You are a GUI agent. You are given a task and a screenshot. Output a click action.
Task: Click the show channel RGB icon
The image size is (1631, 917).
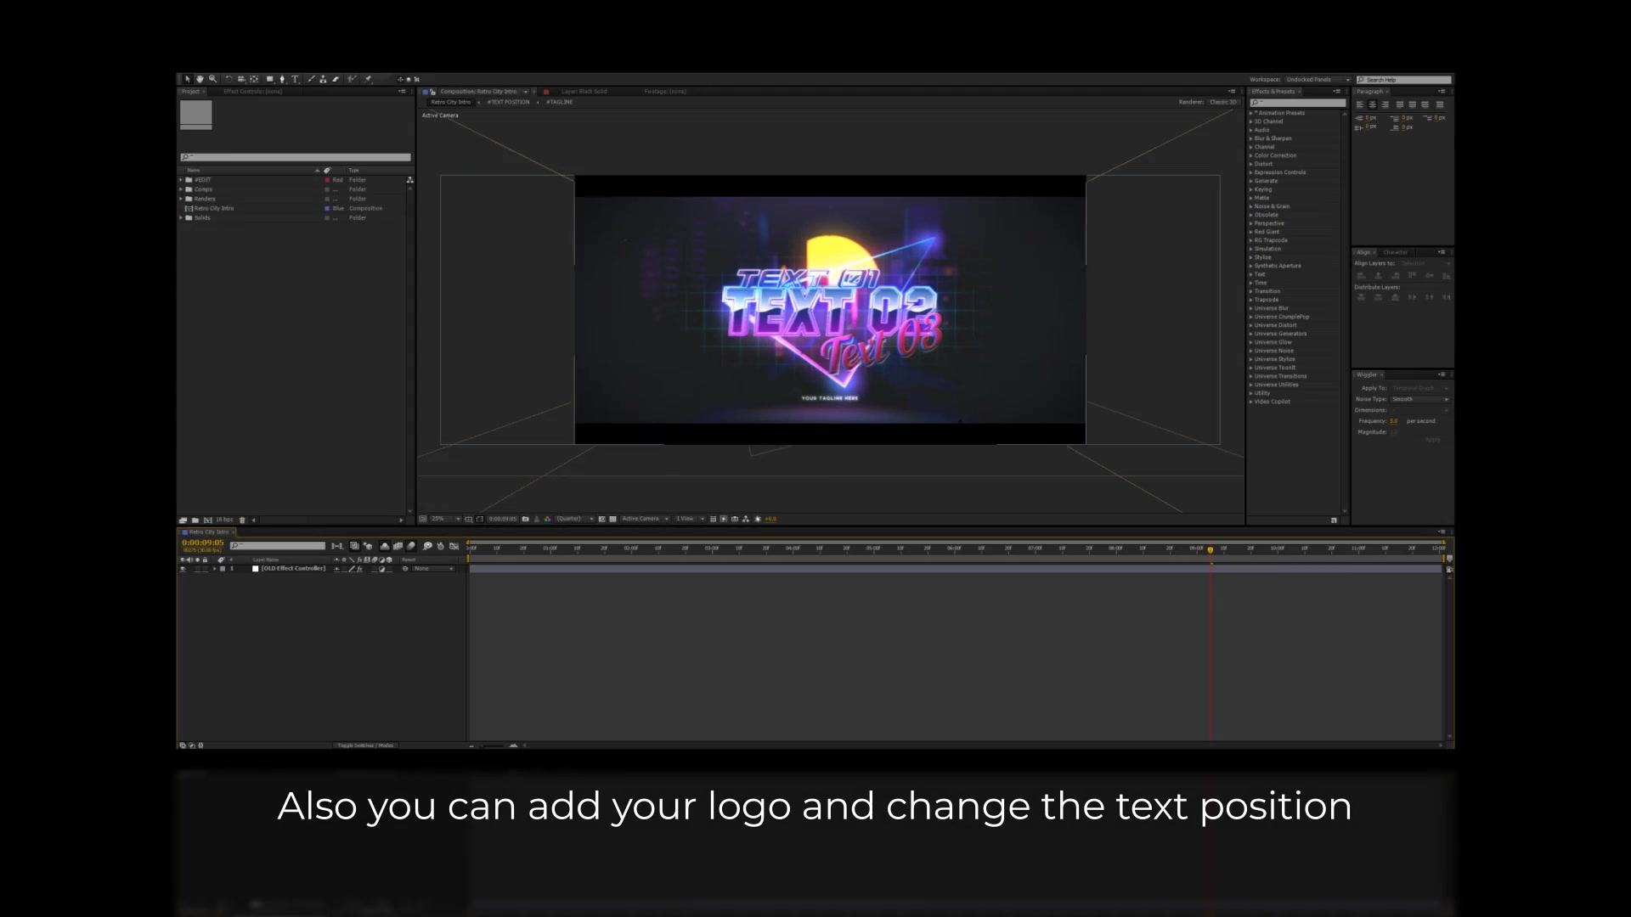pos(548,519)
